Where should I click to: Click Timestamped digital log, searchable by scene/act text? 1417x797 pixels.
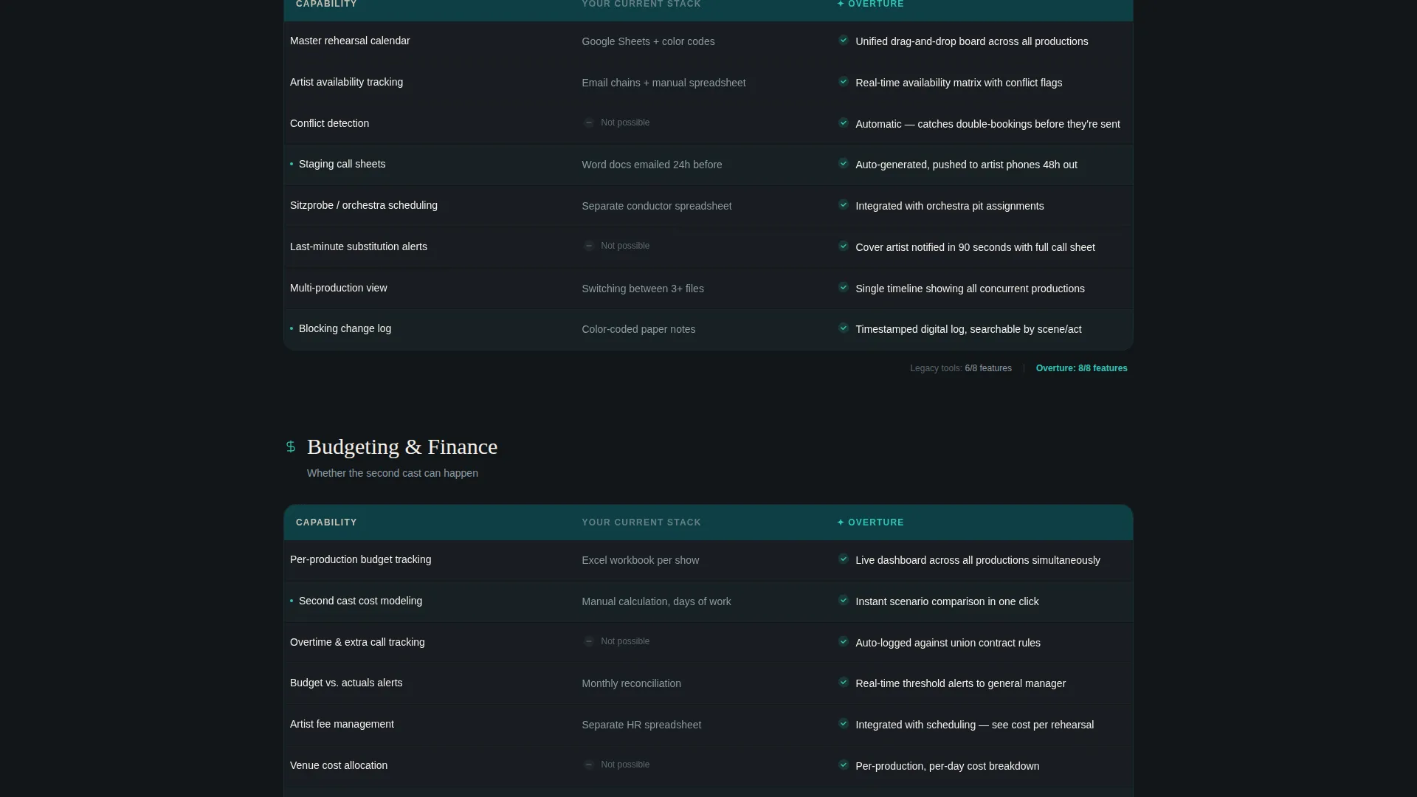(x=968, y=329)
